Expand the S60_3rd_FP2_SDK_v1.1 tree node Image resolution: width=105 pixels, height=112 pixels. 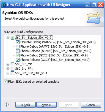(8, 73)
